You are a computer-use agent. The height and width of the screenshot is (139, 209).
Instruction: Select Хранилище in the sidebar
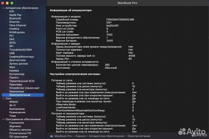click(17, 92)
